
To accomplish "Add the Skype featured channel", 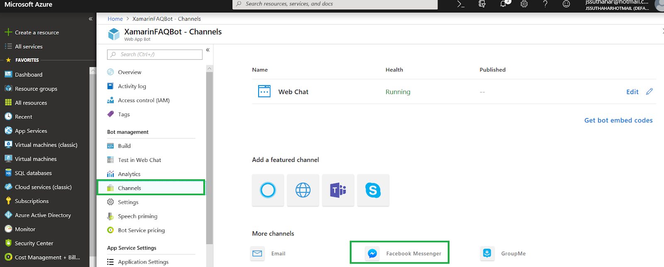I will click(373, 190).
